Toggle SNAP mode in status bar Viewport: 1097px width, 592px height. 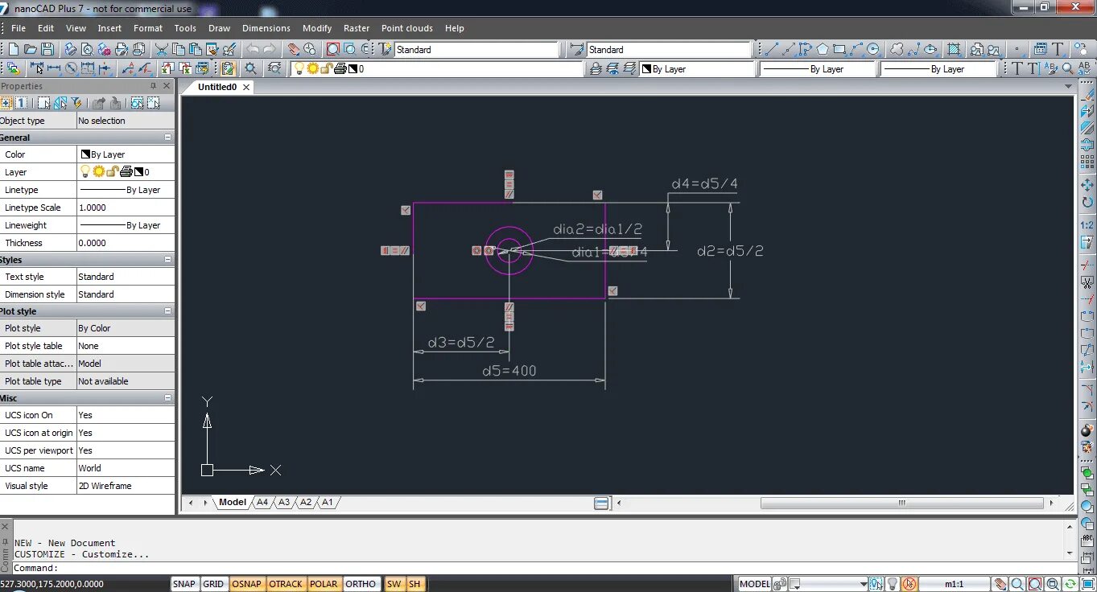pyautogui.click(x=184, y=584)
